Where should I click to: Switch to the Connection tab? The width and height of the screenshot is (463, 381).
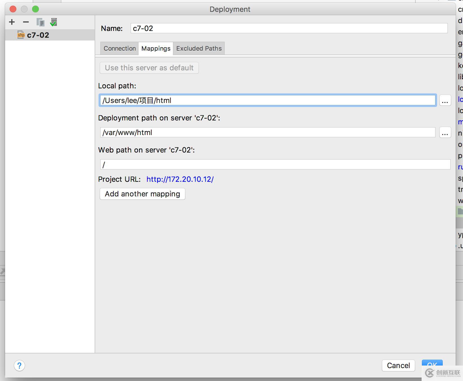[x=120, y=48]
